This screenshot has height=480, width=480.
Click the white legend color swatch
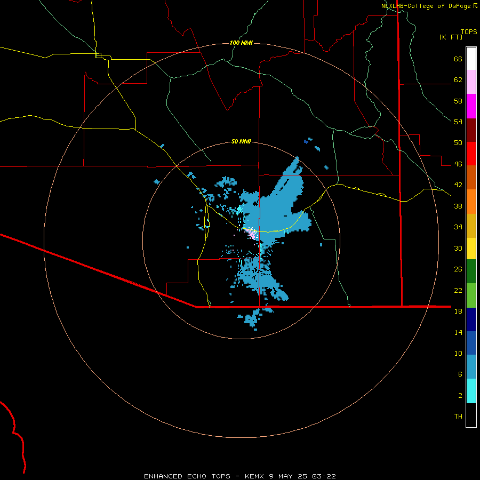tap(471, 59)
